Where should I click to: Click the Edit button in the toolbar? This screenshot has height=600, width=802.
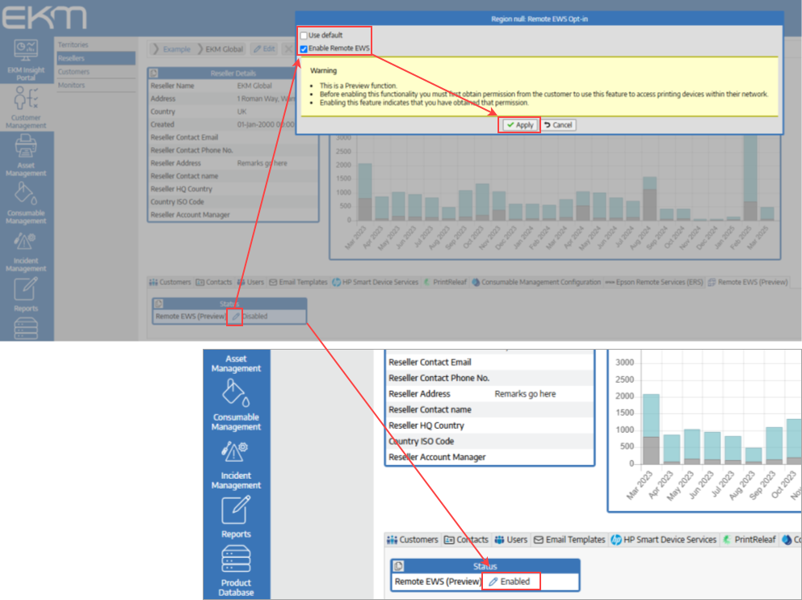pos(263,49)
